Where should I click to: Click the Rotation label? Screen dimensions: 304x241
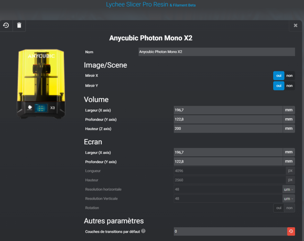click(x=92, y=208)
